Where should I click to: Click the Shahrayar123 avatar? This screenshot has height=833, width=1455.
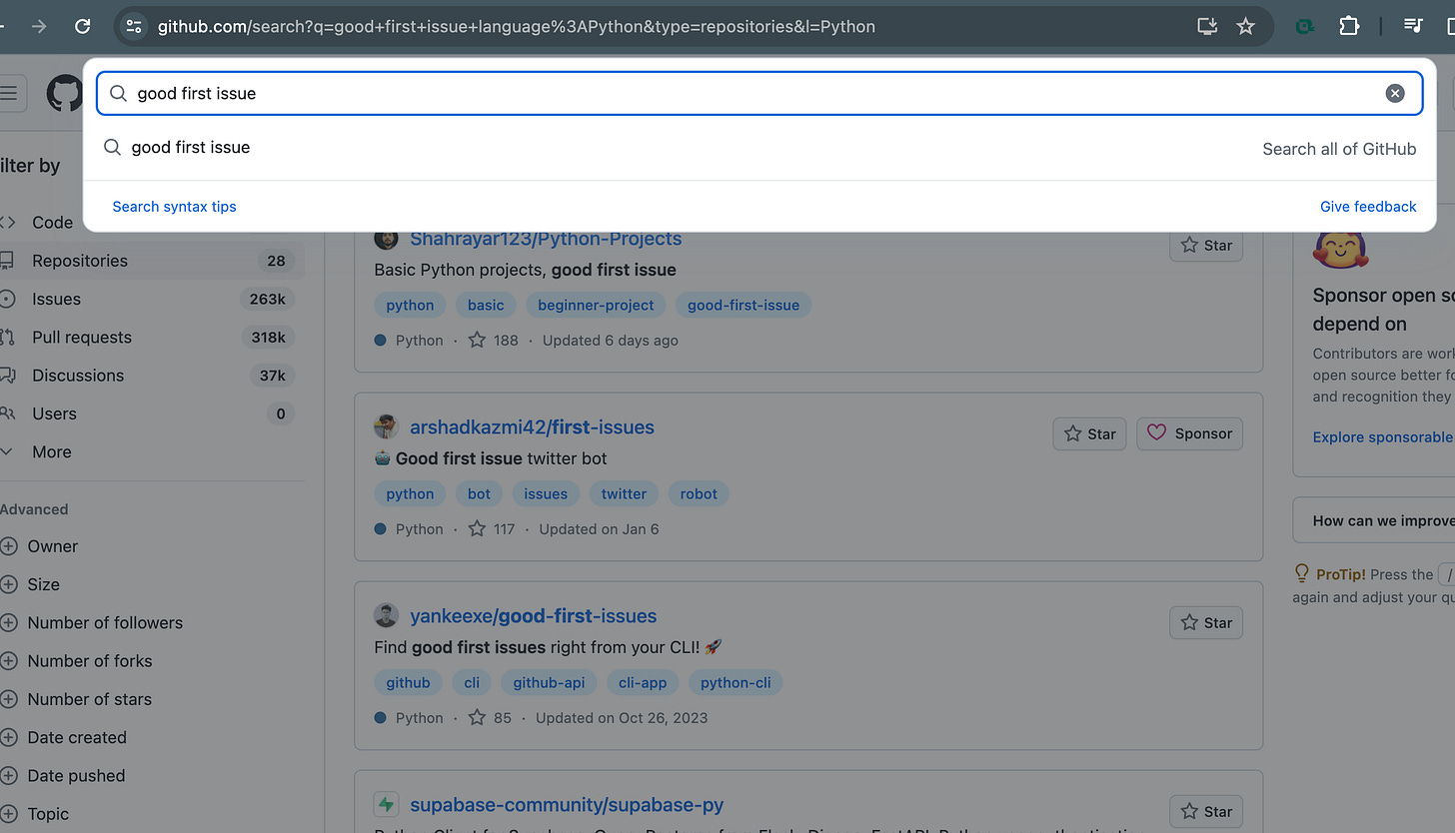[x=386, y=239]
